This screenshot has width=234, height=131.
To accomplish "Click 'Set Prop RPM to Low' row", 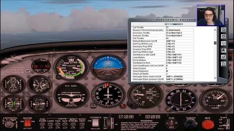I will coord(163,44).
